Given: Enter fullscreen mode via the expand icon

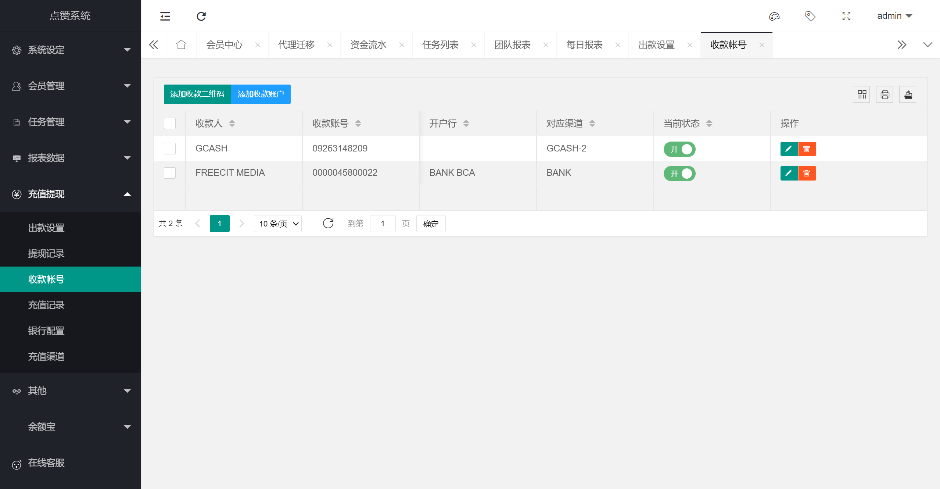Looking at the screenshot, I should (x=846, y=16).
